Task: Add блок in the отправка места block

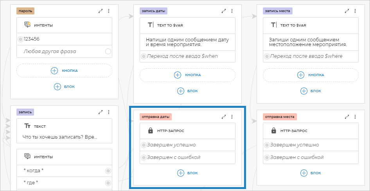Action: 311,173
